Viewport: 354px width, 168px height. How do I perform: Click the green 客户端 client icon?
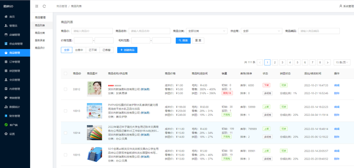pyautogui.click(x=6, y=125)
